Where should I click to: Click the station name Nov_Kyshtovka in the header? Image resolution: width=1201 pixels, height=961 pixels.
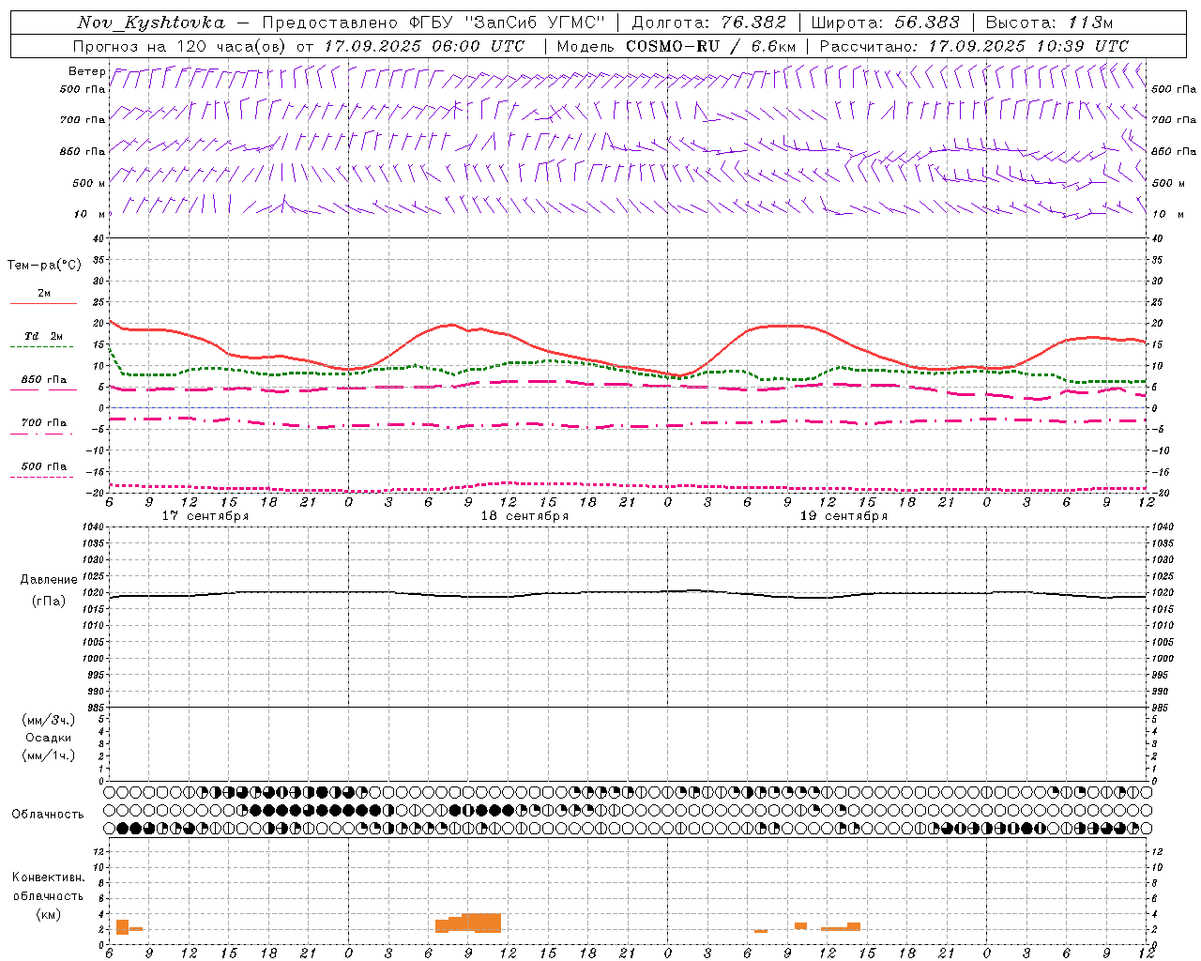pyautogui.click(x=151, y=23)
